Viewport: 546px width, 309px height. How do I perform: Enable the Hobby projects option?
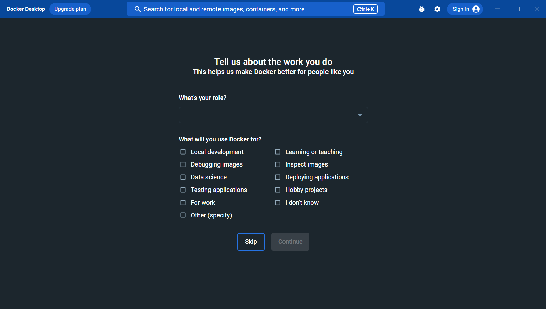click(x=277, y=190)
